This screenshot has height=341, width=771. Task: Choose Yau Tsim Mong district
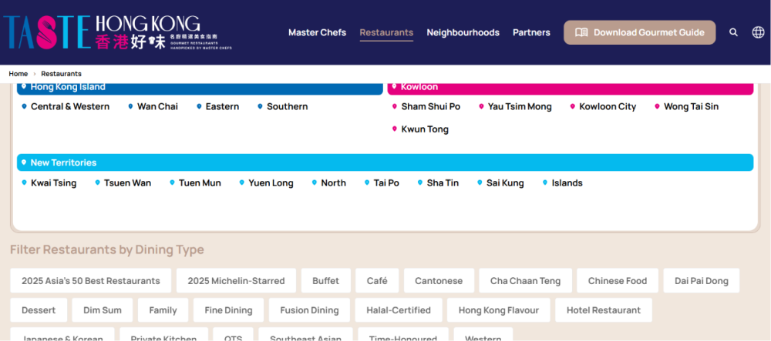(x=515, y=106)
